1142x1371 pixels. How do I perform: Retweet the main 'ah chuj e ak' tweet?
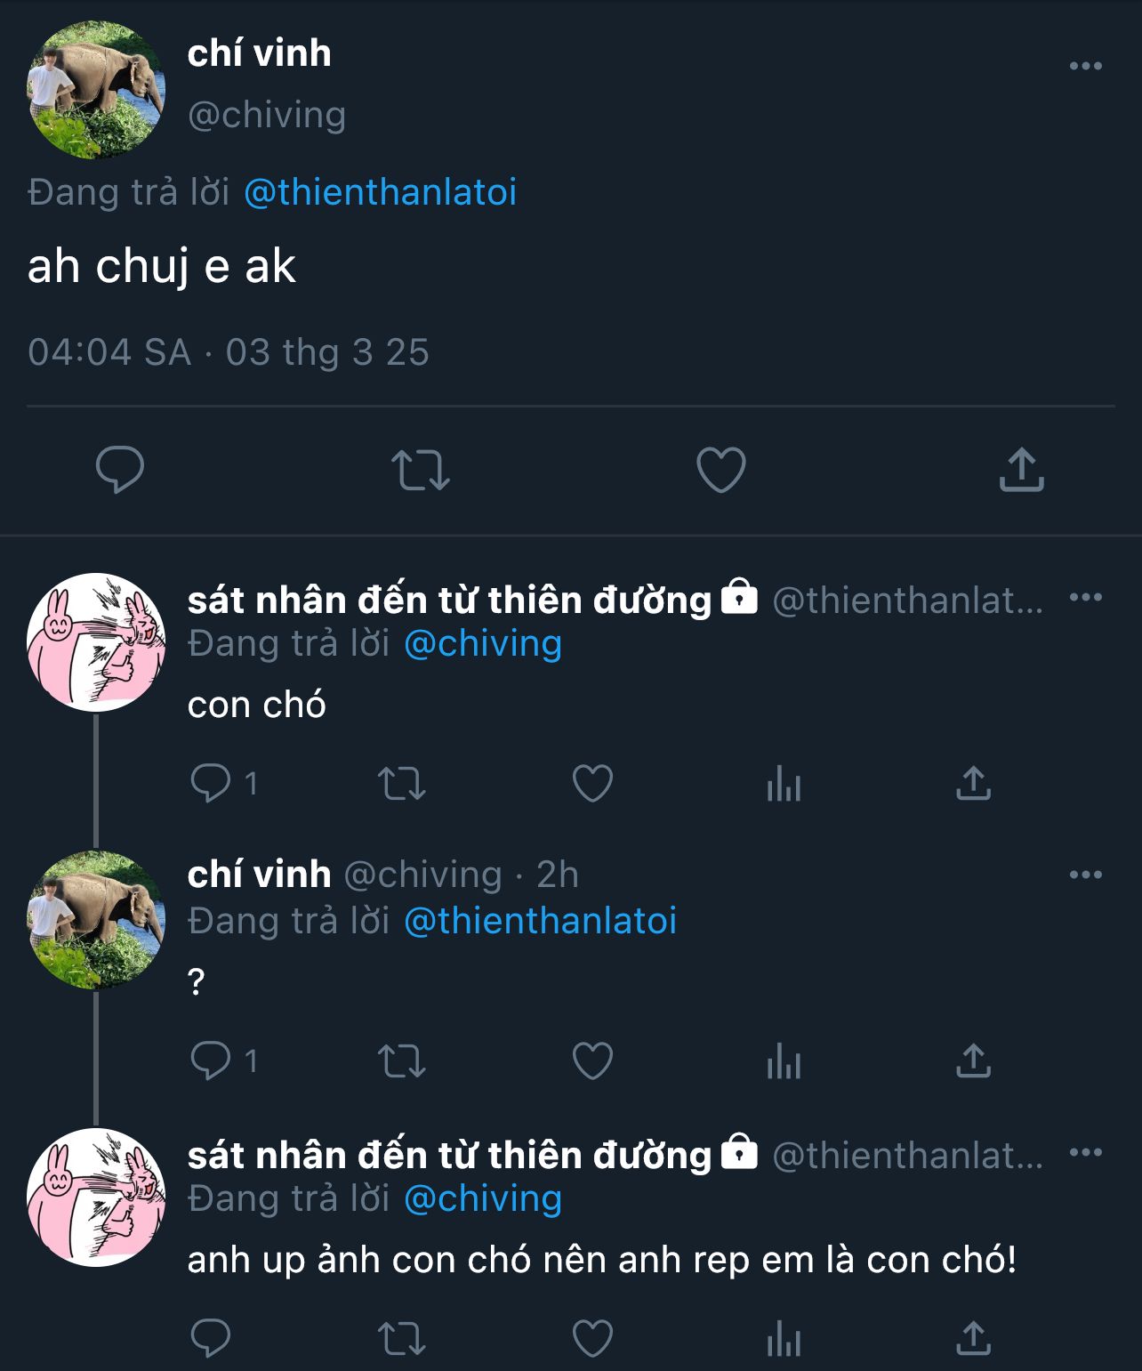pyautogui.click(x=421, y=470)
